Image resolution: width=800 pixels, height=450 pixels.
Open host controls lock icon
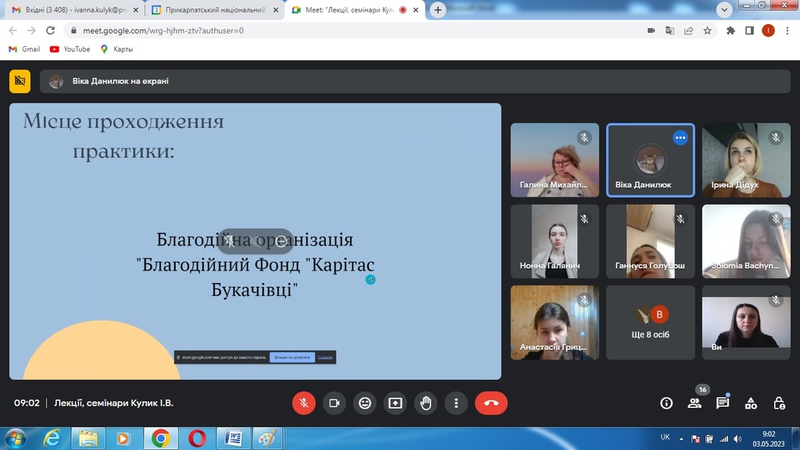779,403
